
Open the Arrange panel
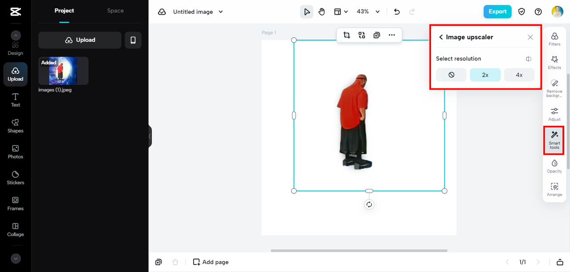click(554, 190)
